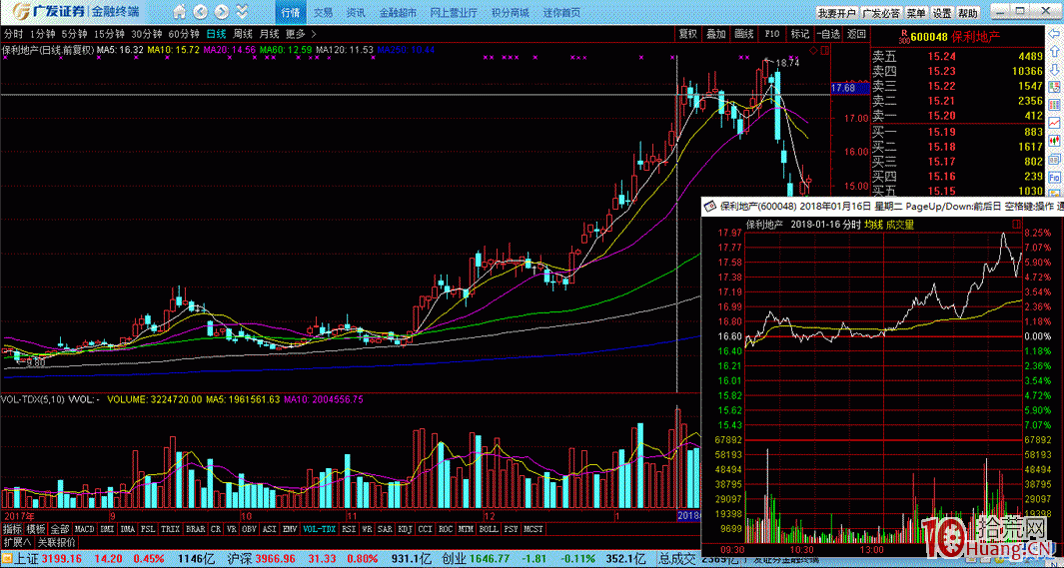1064x568 pixels.
Task: Click the red box icon in intraday popup
Action: click(x=1016, y=224)
